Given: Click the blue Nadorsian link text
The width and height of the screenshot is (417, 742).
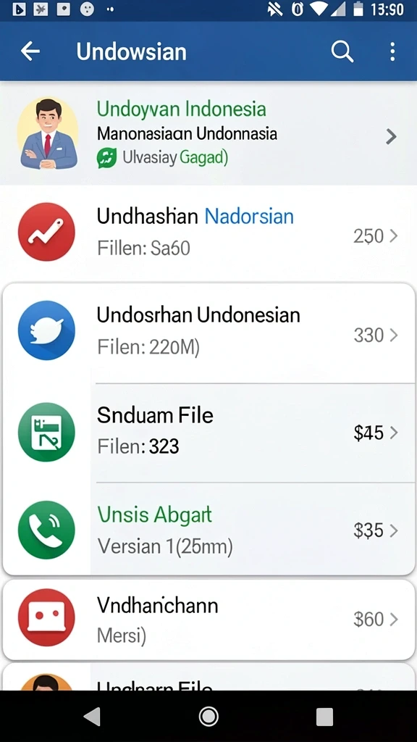Looking at the screenshot, I should [249, 217].
